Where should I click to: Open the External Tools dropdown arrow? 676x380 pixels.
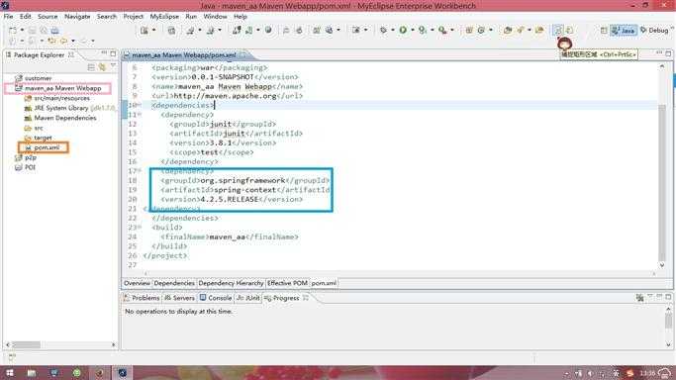coord(451,30)
